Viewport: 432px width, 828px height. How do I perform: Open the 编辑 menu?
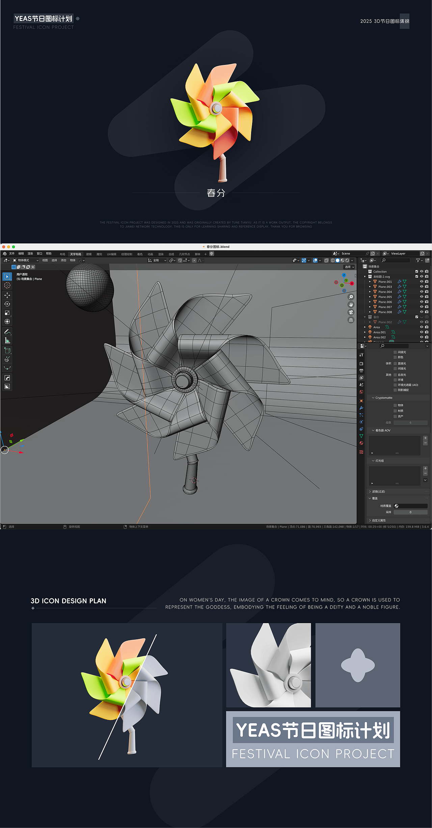pyautogui.click(x=21, y=254)
